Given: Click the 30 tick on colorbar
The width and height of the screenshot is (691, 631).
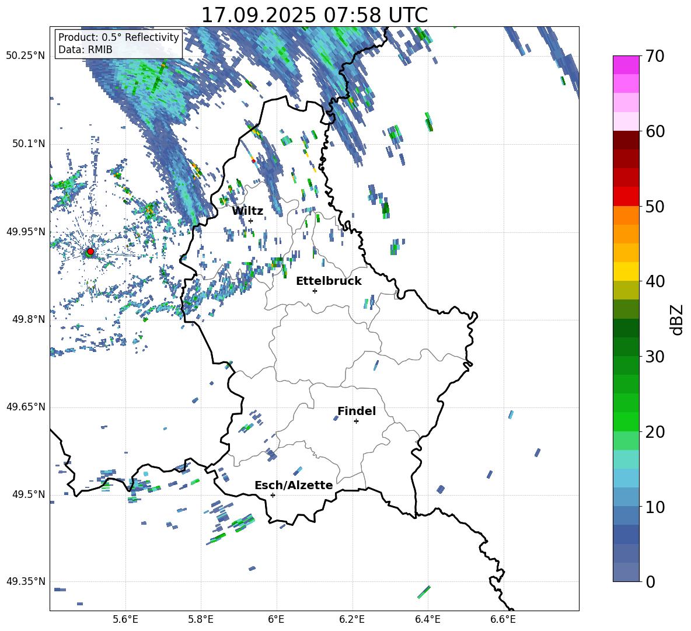Looking at the screenshot, I should click(x=655, y=357).
